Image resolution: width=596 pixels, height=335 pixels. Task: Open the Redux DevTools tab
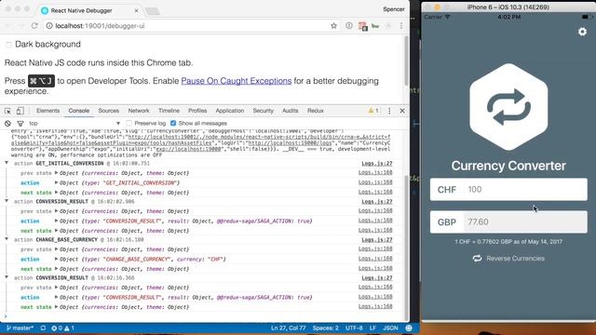(316, 111)
